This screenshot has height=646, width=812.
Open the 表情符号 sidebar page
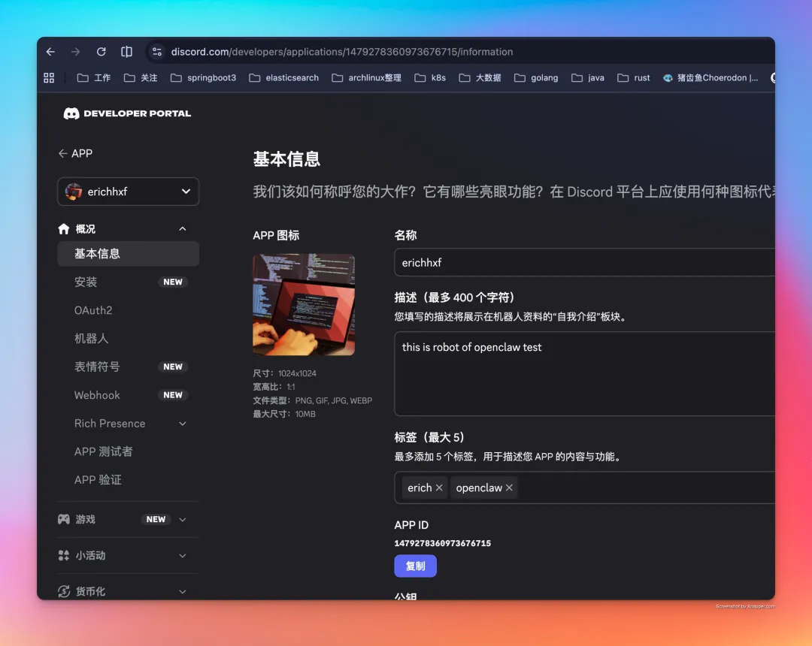point(97,367)
